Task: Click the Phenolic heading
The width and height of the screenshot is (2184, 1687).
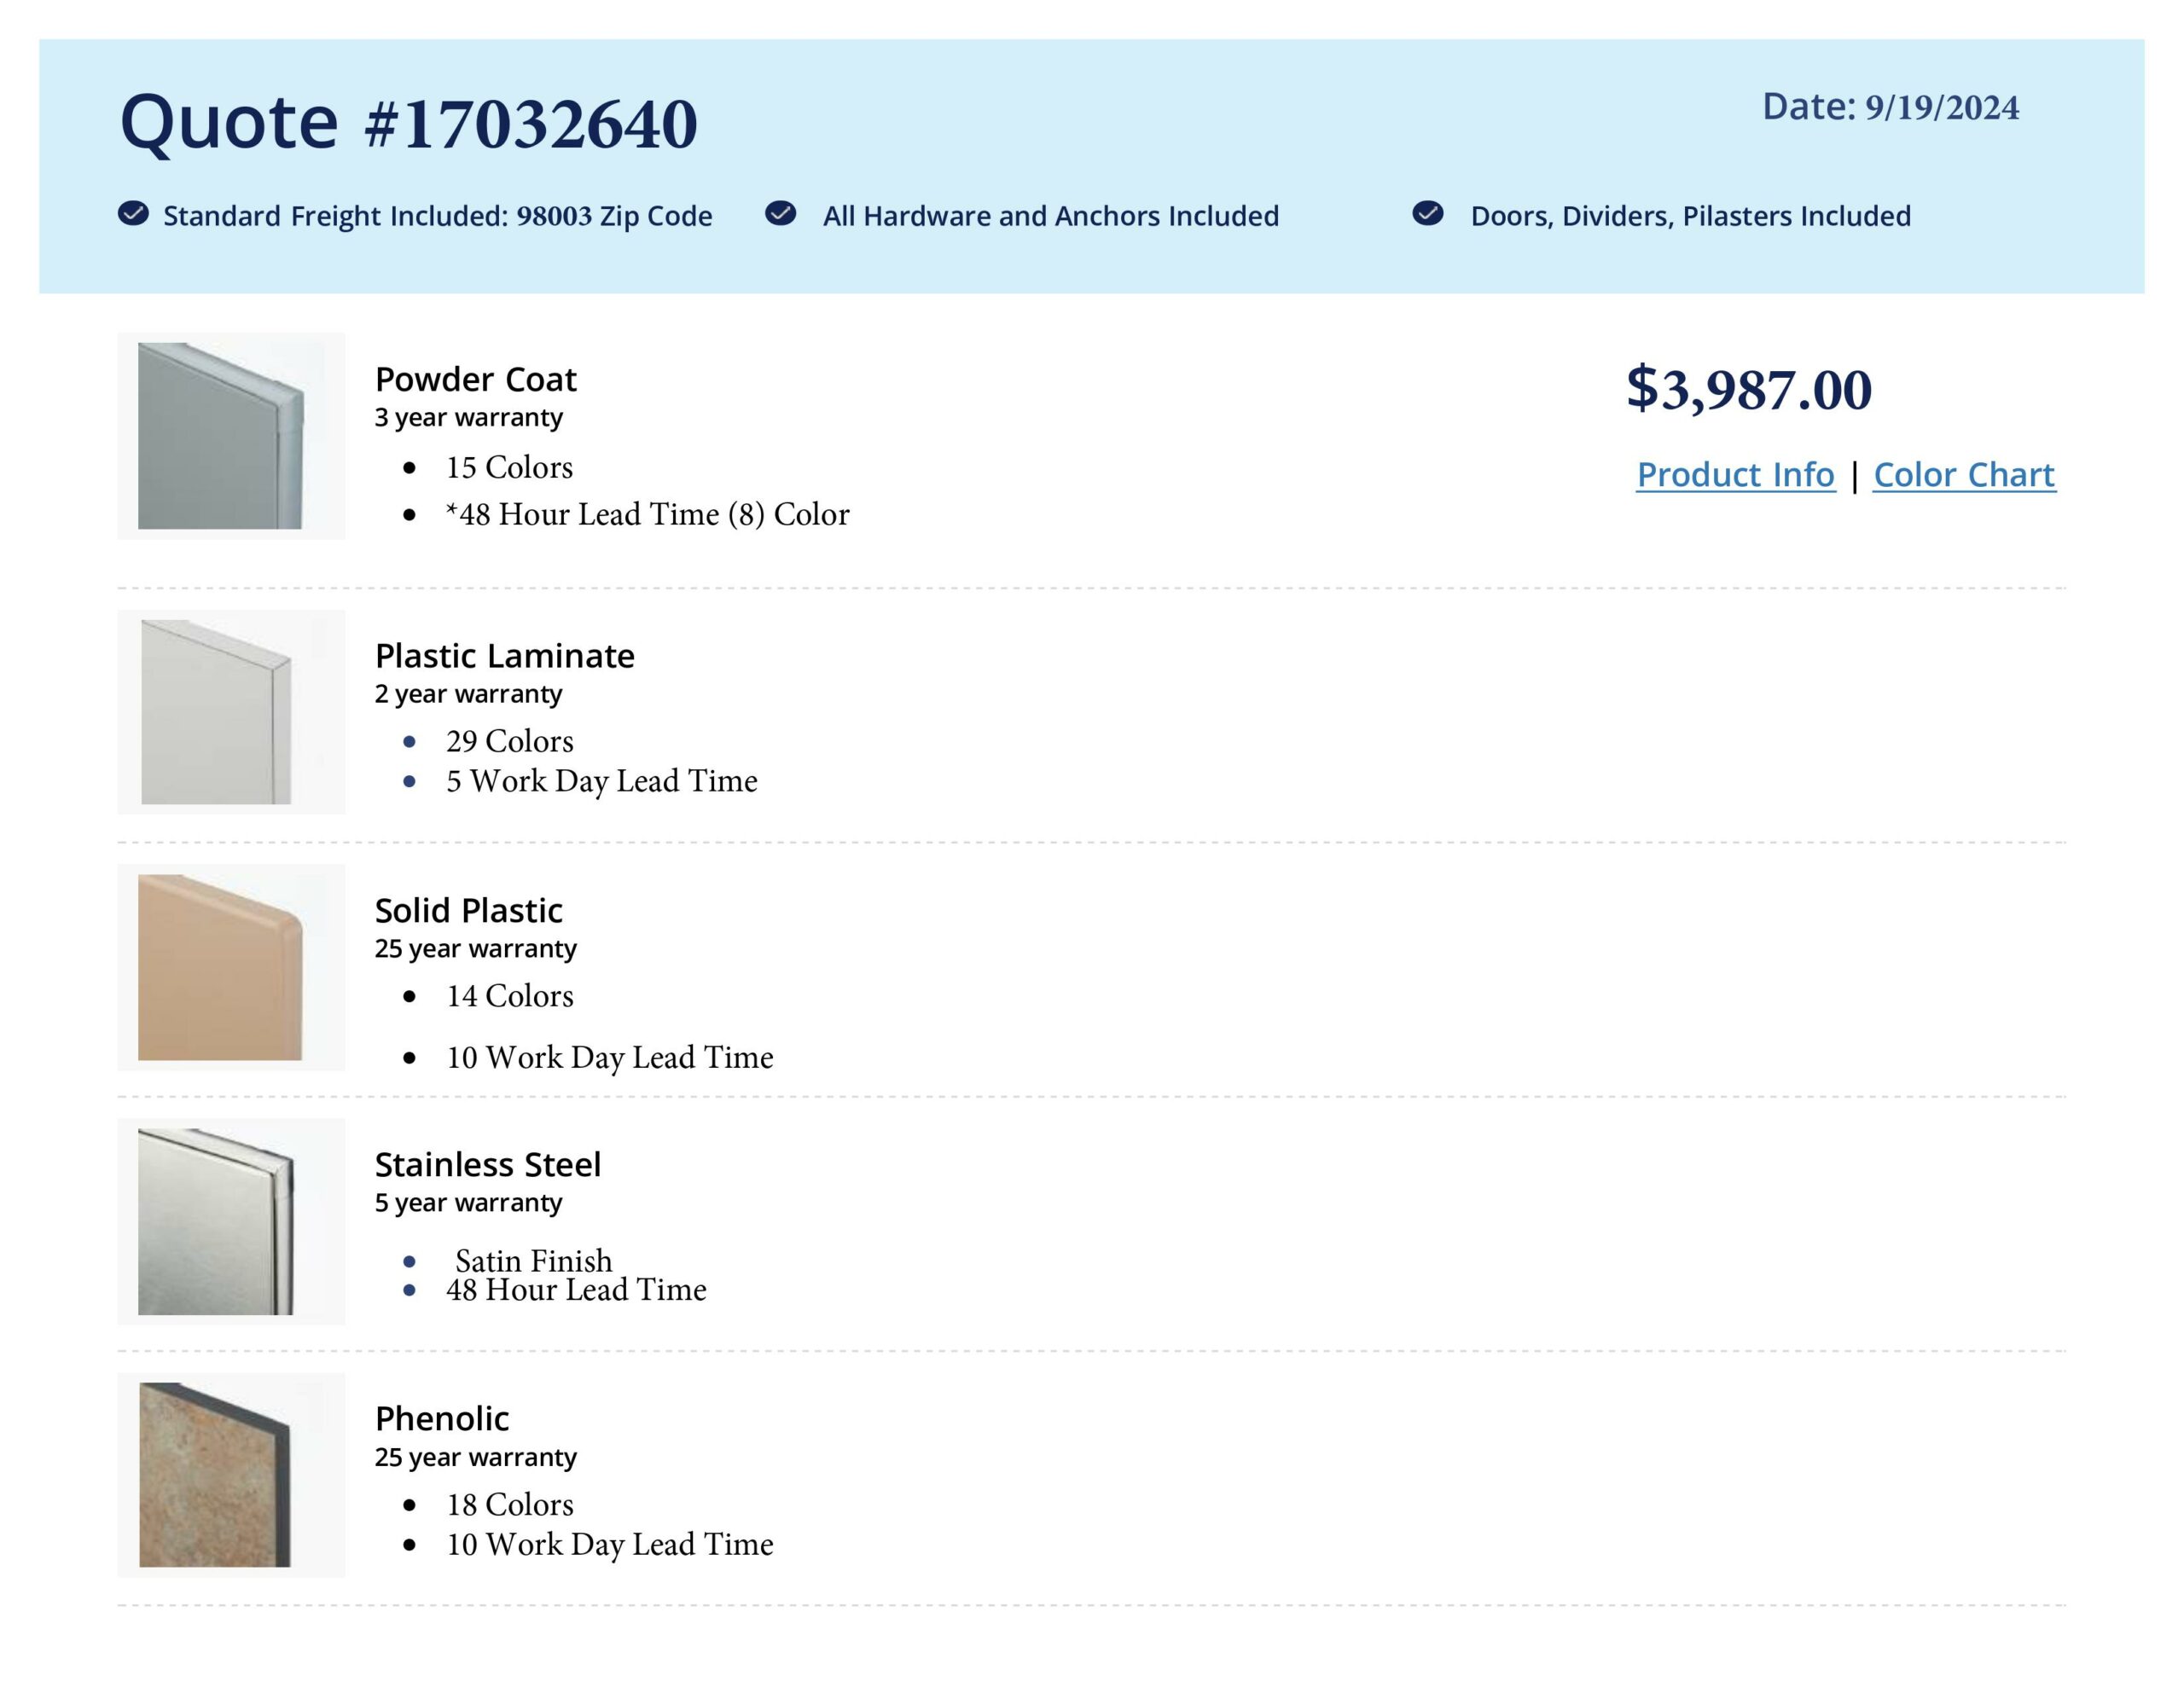Action: click(x=441, y=1419)
